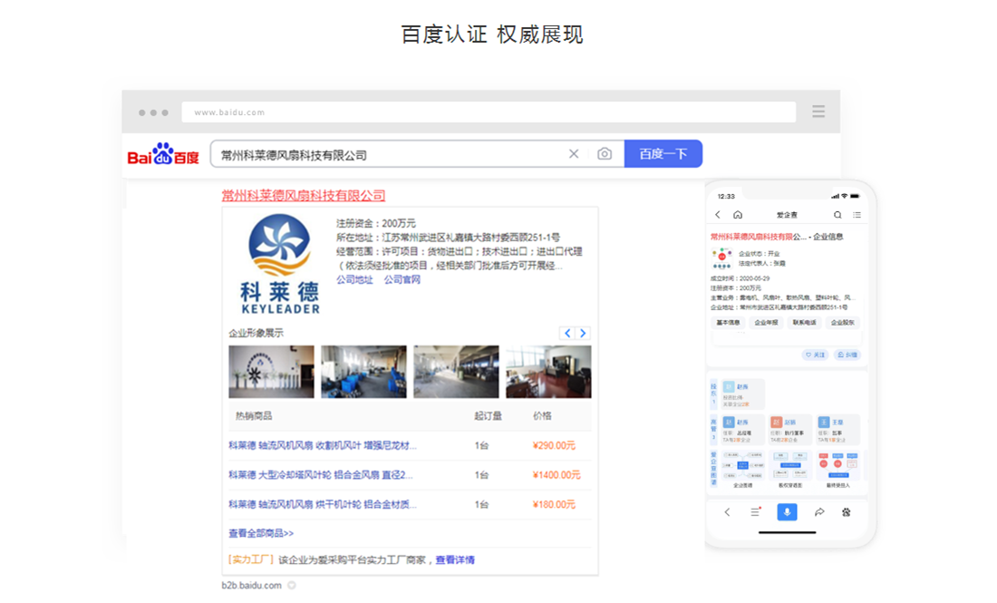
Task: Clear the search box with the X icon
Action: [574, 154]
